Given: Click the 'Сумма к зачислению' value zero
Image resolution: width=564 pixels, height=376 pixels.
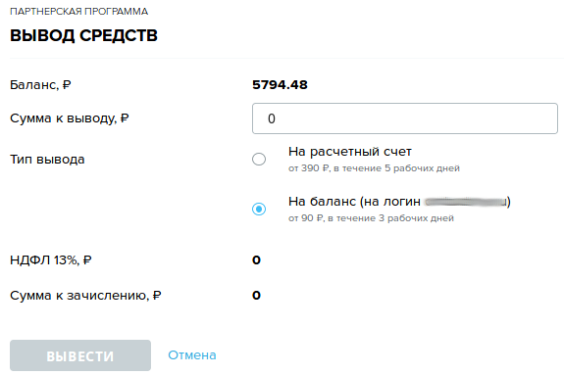Looking at the screenshot, I should click(x=256, y=295).
